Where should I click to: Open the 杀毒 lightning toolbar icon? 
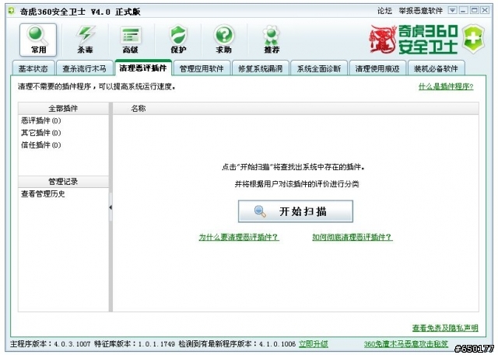point(85,40)
